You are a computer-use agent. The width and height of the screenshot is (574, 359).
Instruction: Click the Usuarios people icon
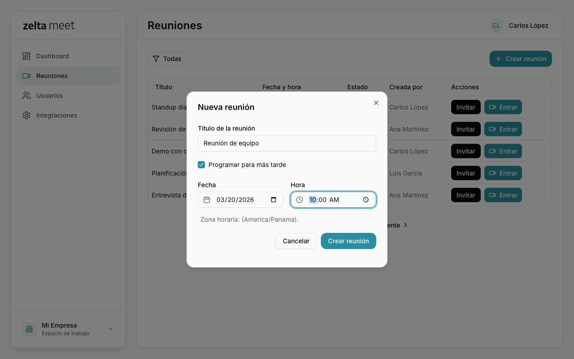tap(26, 96)
